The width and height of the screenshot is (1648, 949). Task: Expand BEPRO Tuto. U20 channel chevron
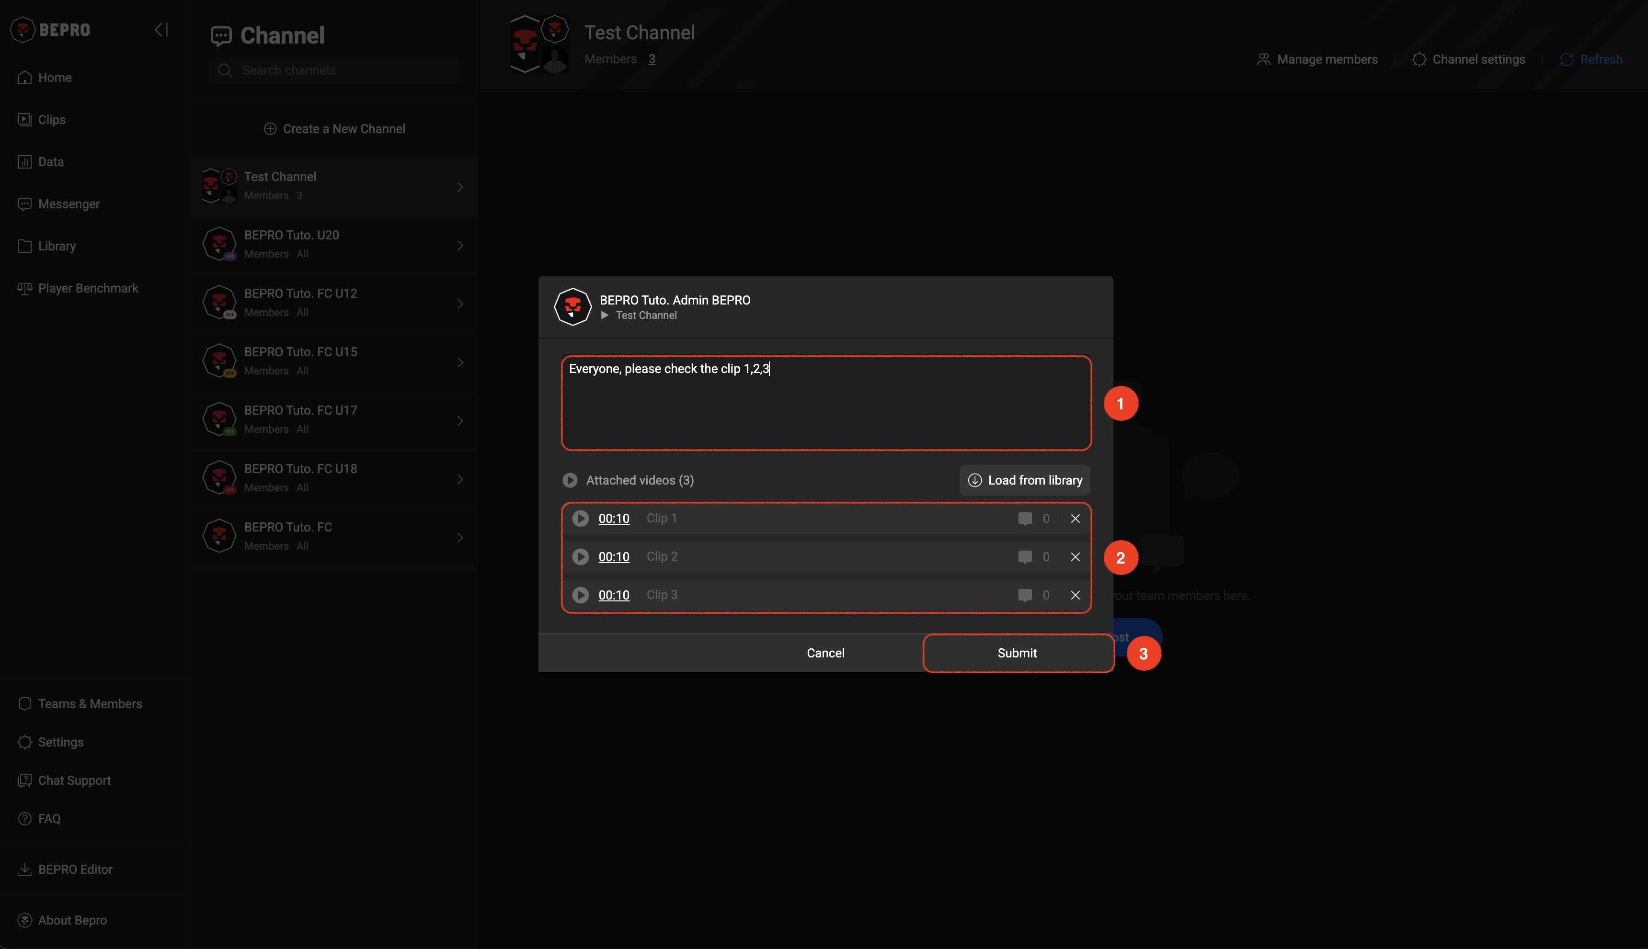point(460,246)
